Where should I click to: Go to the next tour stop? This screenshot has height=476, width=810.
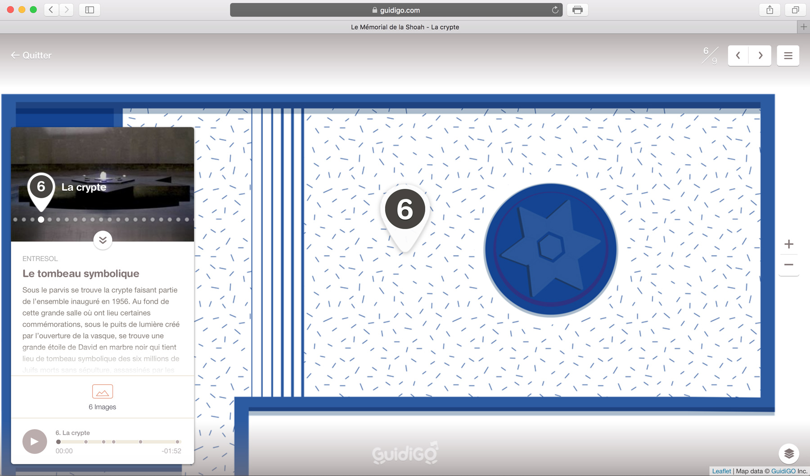(x=760, y=56)
